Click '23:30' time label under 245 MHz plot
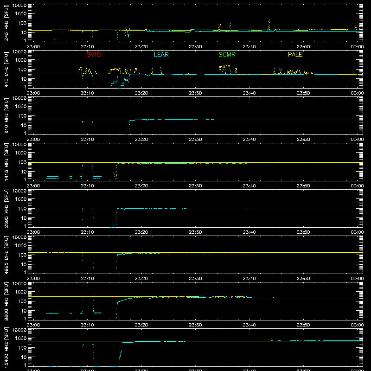The height and width of the screenshot is (371, 371). click(195, 47)
